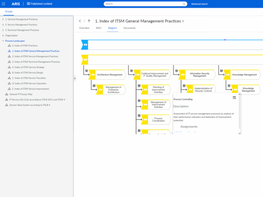Screen dimensions: 263x197
Task: Expand the Organization group
Action: 3,36
